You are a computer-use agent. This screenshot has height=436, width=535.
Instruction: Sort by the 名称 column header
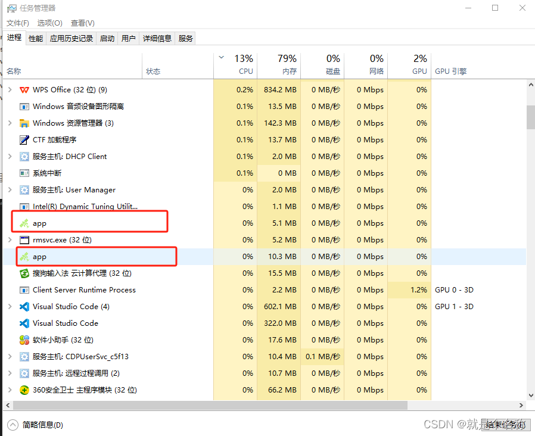[x=72, y=66]
